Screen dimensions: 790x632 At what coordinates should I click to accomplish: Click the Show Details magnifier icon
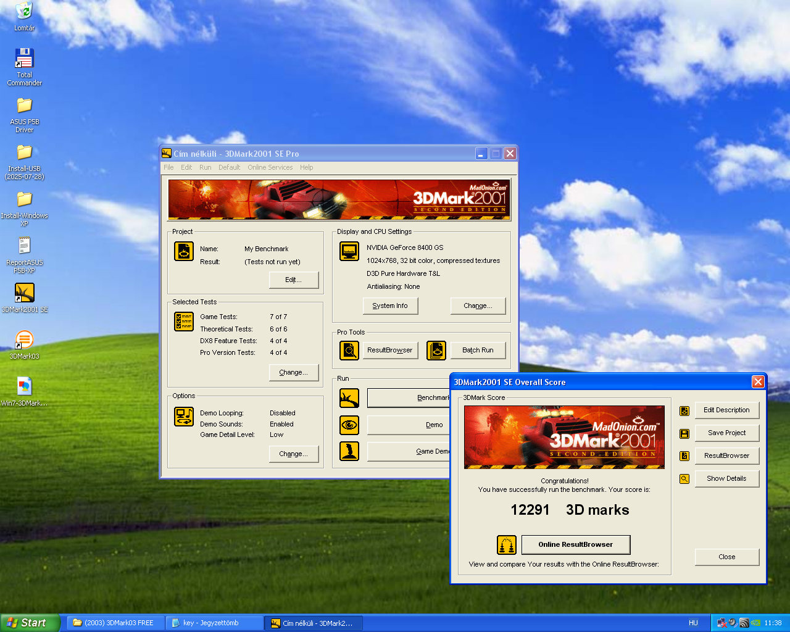click(x=684, y=478)
